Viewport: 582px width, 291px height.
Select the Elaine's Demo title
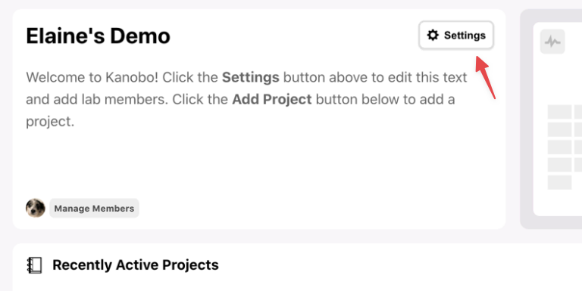point(98,36)
